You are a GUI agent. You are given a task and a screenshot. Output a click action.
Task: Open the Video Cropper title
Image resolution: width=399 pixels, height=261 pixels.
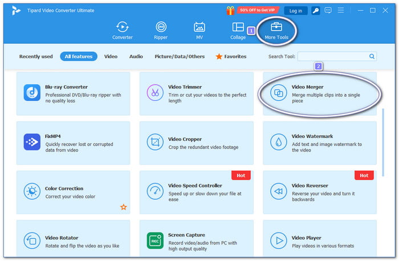click(x=185, y=139)
